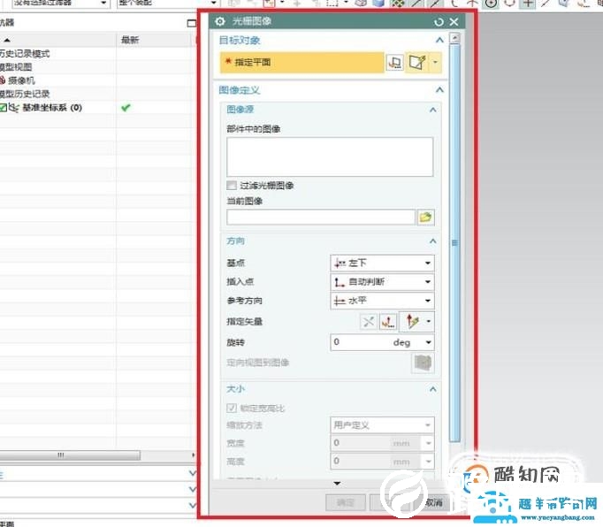603x527 pixels.
Task: Open the deg unit dropdown for 旋转
Action: [429, 342]
